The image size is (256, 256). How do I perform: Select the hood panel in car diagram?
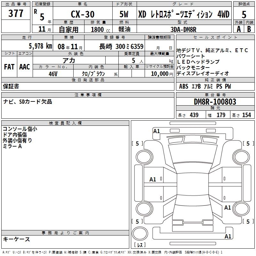pos(193,154)
